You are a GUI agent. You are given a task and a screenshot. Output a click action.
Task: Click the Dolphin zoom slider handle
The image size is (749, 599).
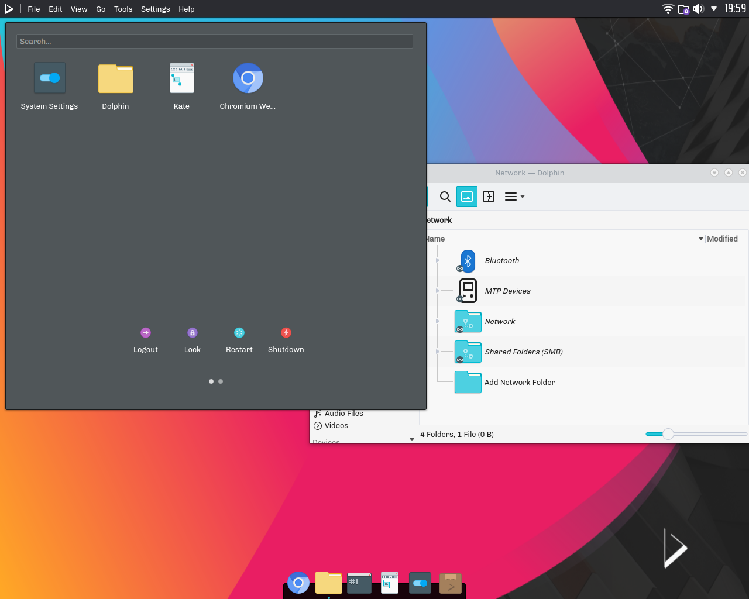click(668, 434)
